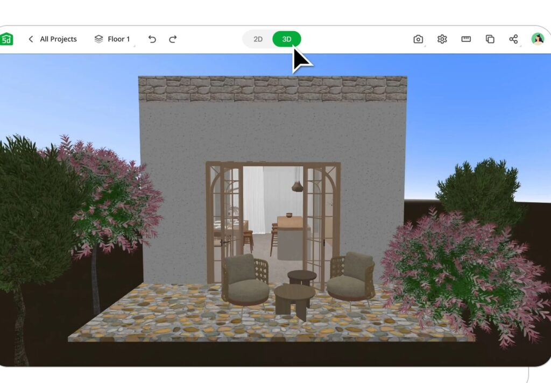Open the share options icon
The image size is (551, 383).
[x=513, y=39]
